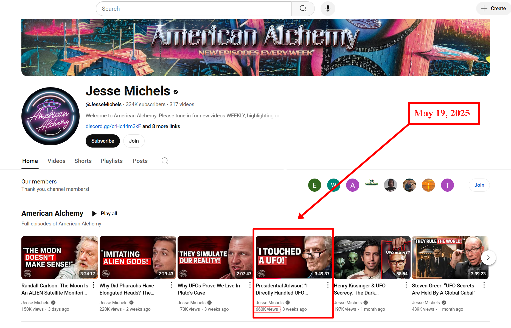Subscribe to Jesse Michels channel
The height and width of the screenshot is (328, 511).
pos(103,141)
